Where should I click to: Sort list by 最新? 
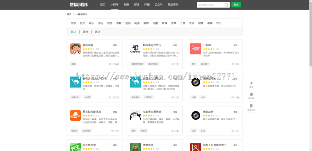(86, 32)
